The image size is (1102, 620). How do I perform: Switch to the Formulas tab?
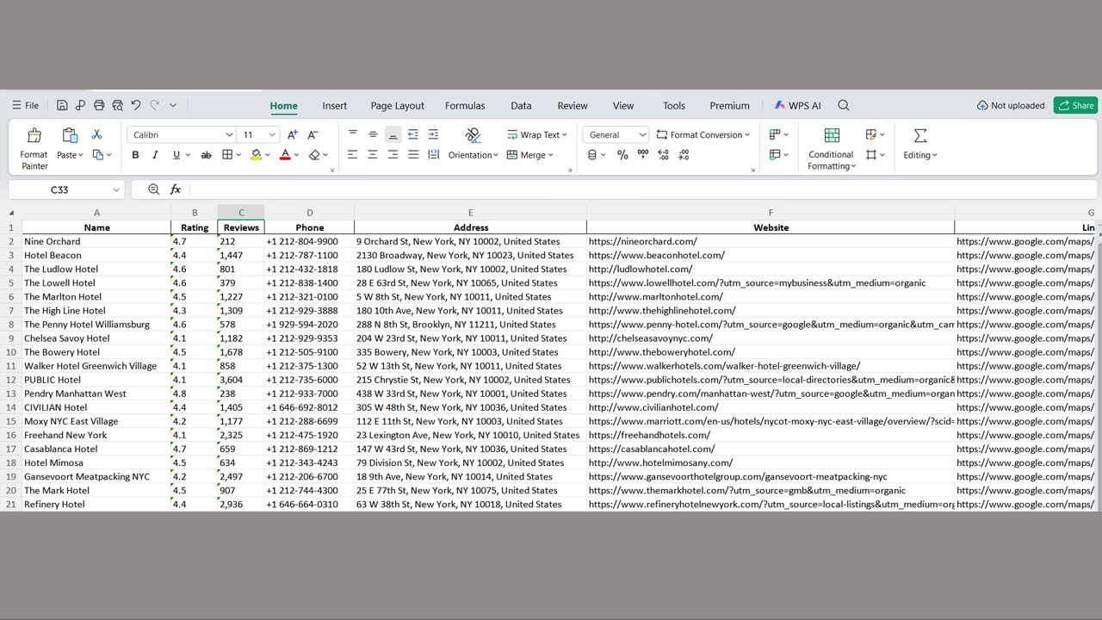465,105
